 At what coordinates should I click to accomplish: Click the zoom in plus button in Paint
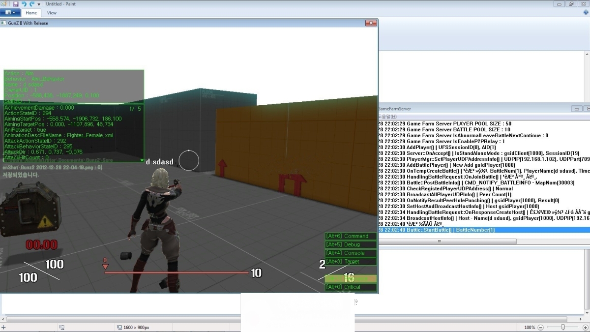585,327
